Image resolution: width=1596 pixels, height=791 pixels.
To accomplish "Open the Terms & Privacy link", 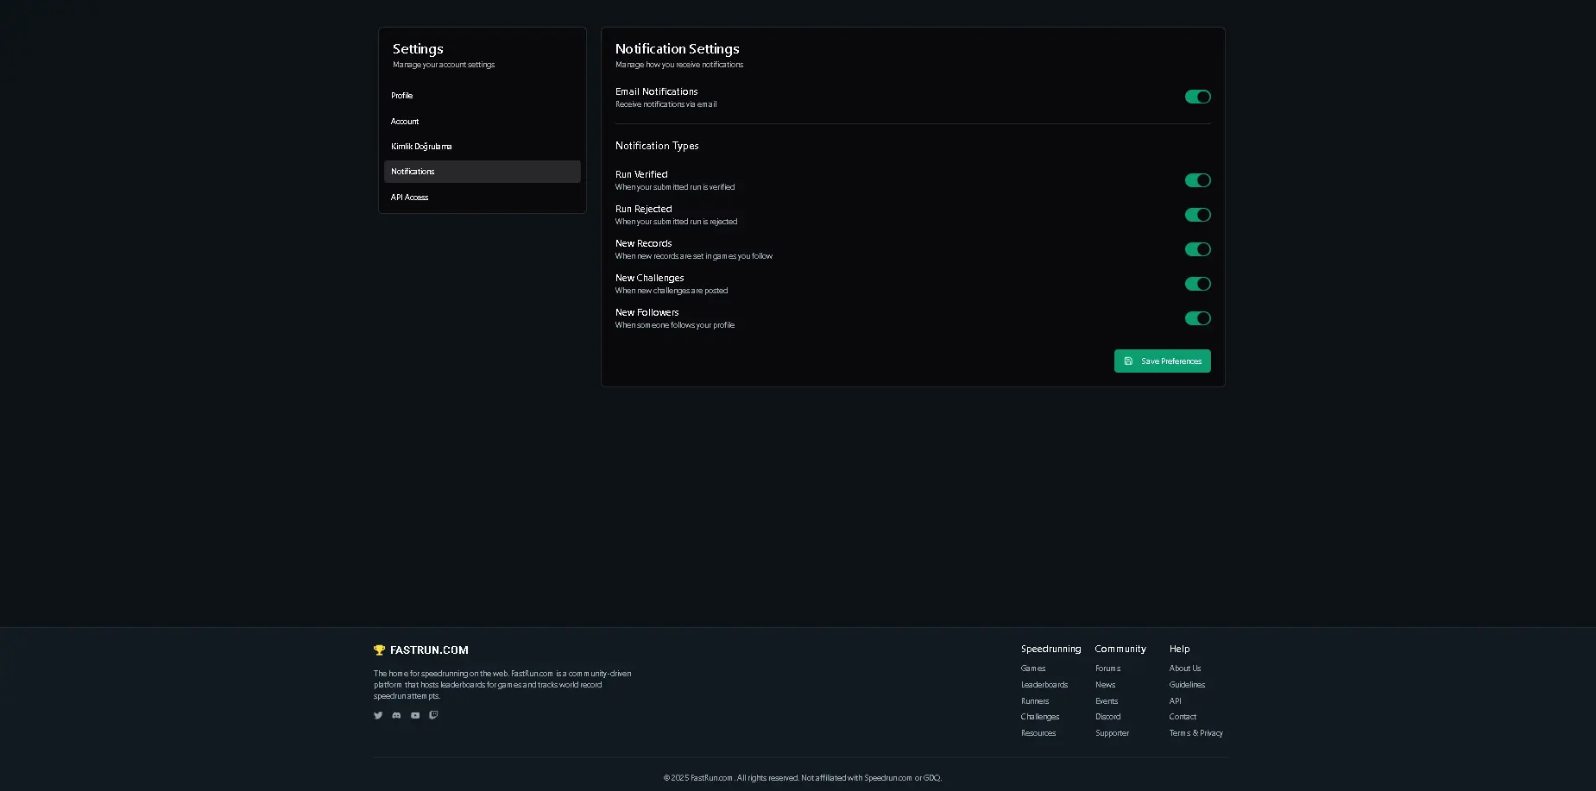I will point(1195,733).
